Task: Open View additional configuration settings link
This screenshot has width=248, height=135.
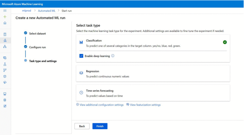Action: [101, 105]
